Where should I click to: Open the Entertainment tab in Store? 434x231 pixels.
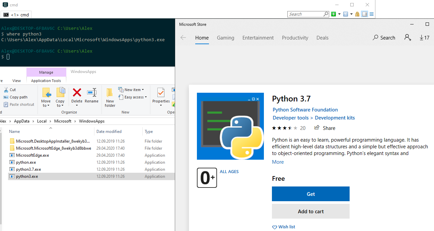(x=258, y=38)
